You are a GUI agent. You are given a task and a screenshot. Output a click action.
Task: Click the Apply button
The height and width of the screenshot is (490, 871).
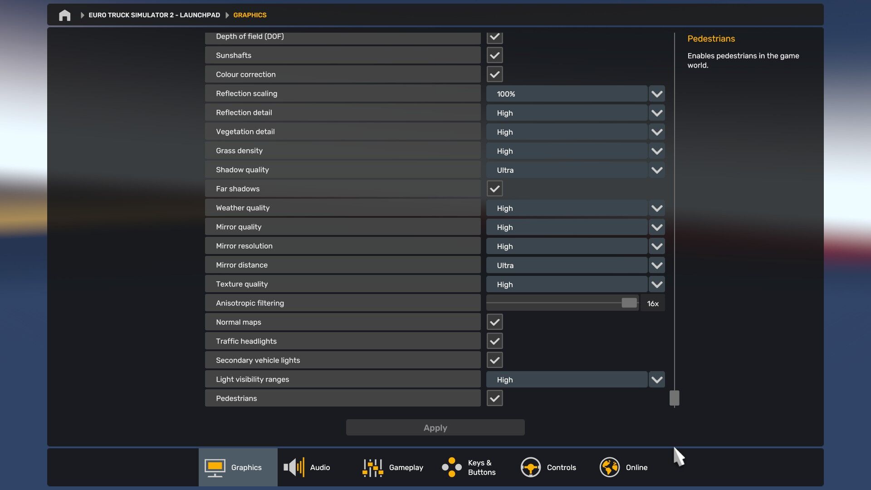435,427
